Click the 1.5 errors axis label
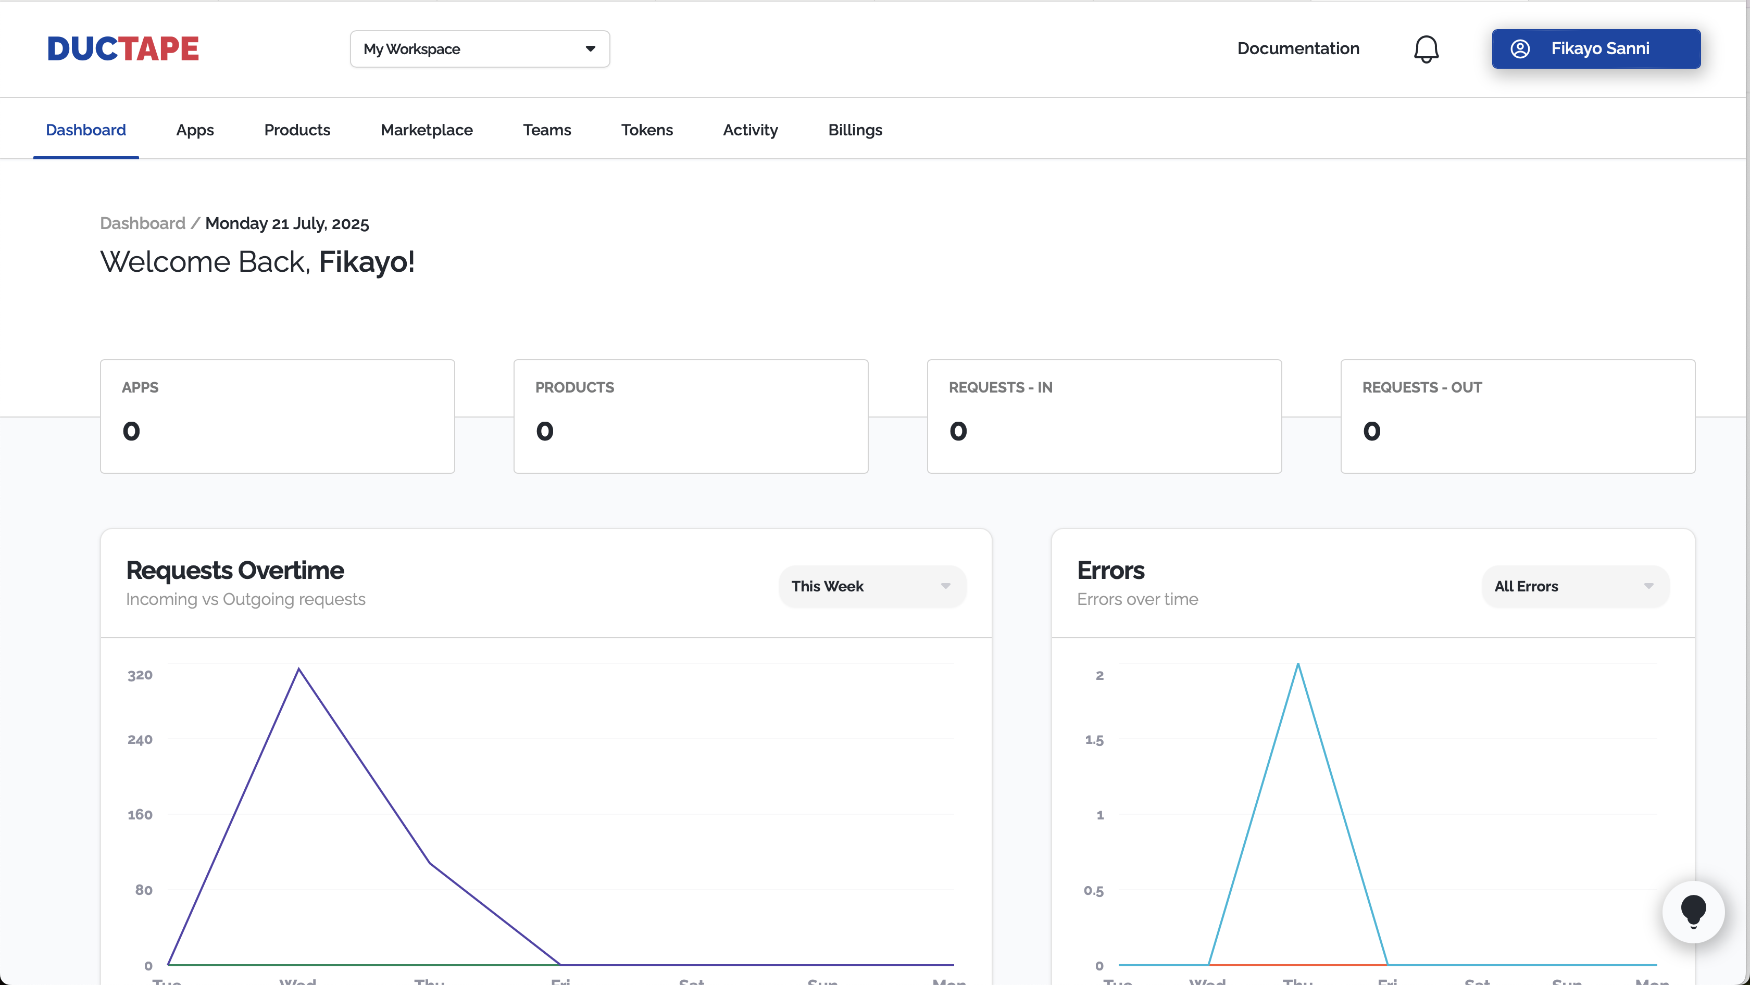Image resolution: width=1750 pixels, height=985 pixels. 1094,739
